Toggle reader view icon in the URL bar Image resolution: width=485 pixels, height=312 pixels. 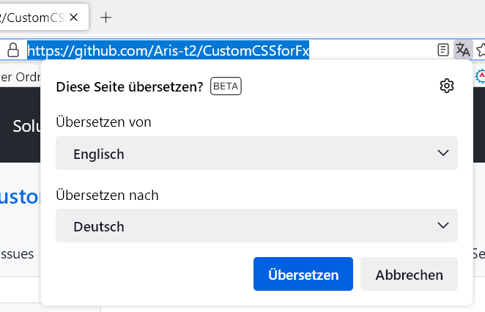click(x=443, y=50)
